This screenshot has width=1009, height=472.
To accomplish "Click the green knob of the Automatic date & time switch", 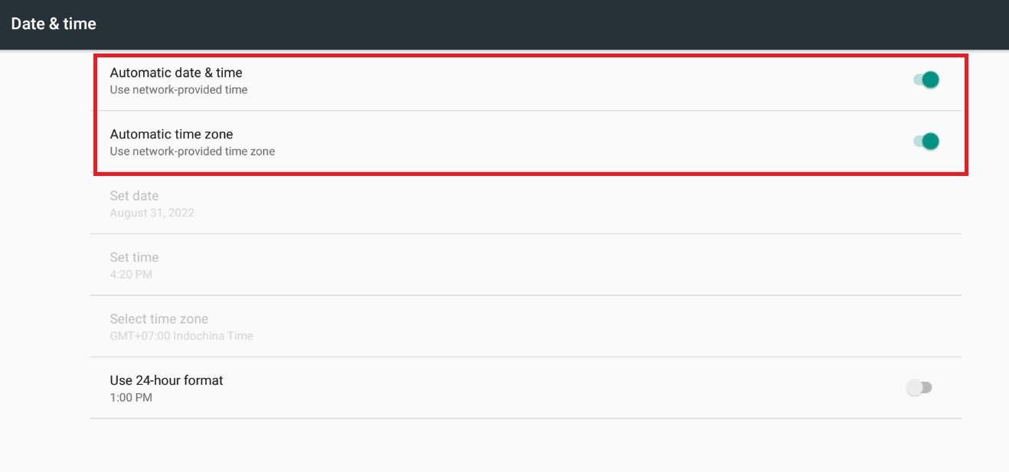I will pos(930,80).
